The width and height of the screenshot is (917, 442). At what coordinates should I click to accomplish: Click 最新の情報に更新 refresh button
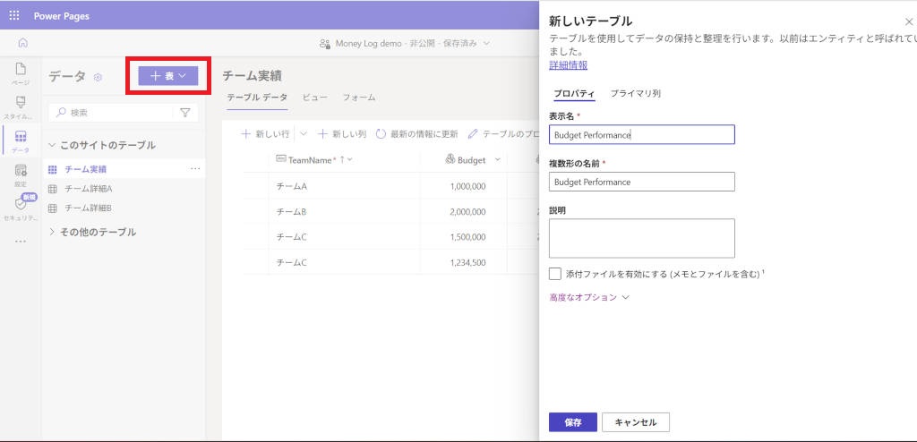[x=416, y=134]
